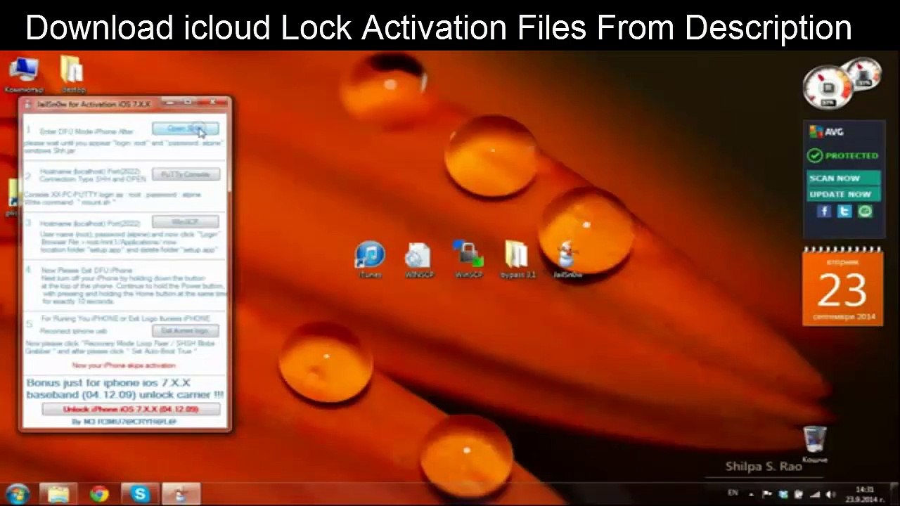Launch Google Chrome from the taskbar
This screenshot has height=506, width=900.
pyautogui.click(x=99, y=494)
